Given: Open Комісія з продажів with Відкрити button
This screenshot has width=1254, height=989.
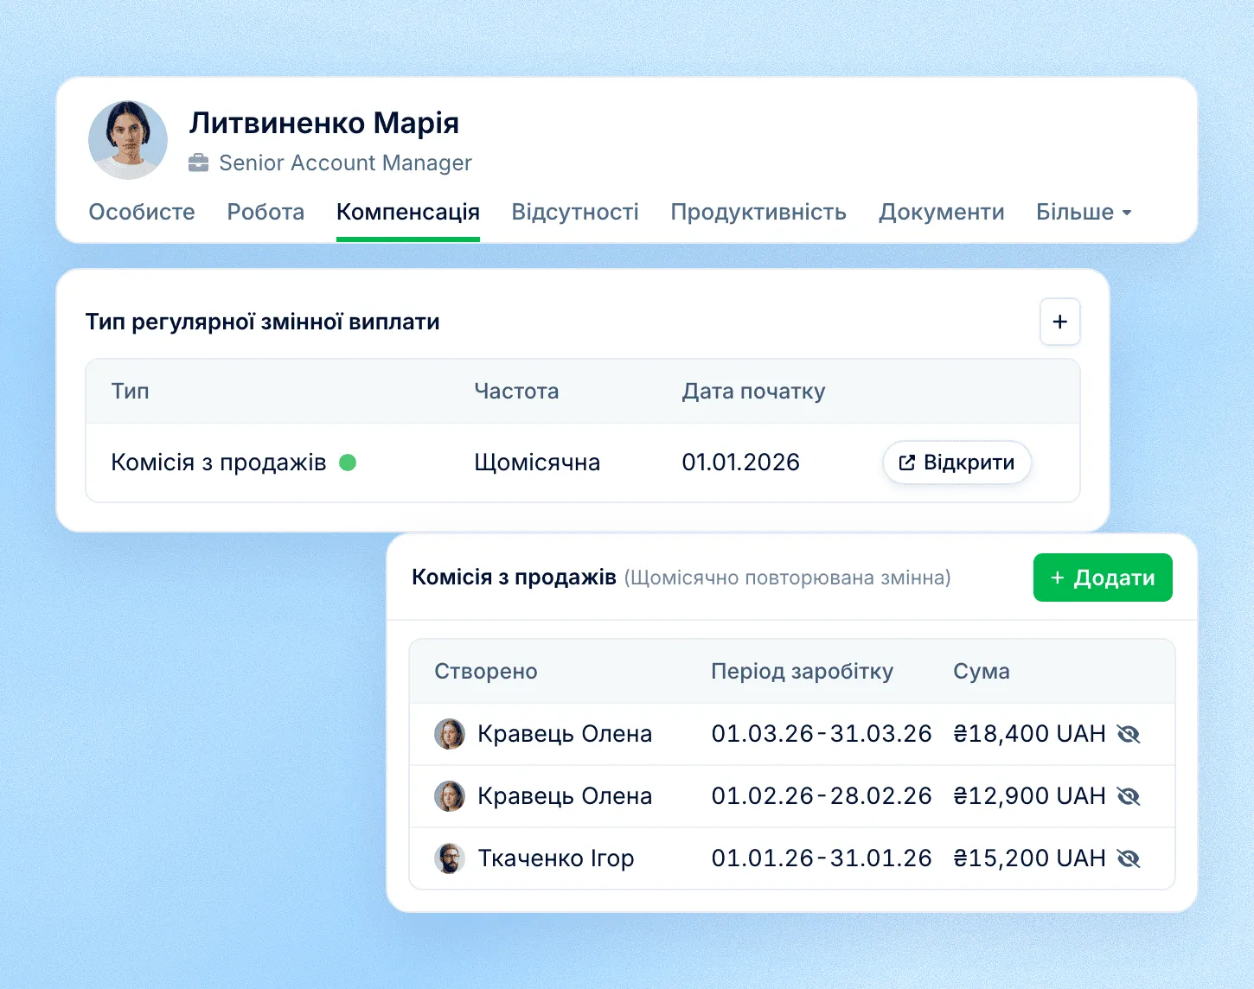Looking at the screenshot, I should click(956, 463).
